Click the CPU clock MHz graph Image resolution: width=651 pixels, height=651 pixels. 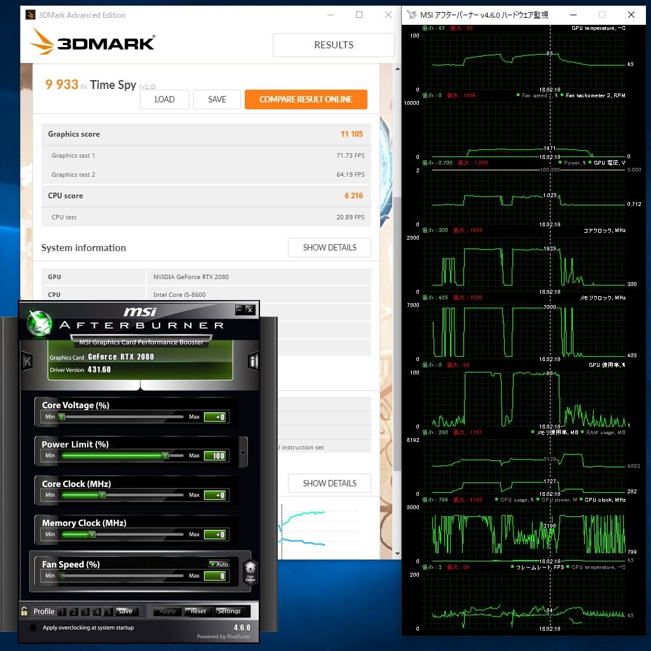(x=524, y=533)
